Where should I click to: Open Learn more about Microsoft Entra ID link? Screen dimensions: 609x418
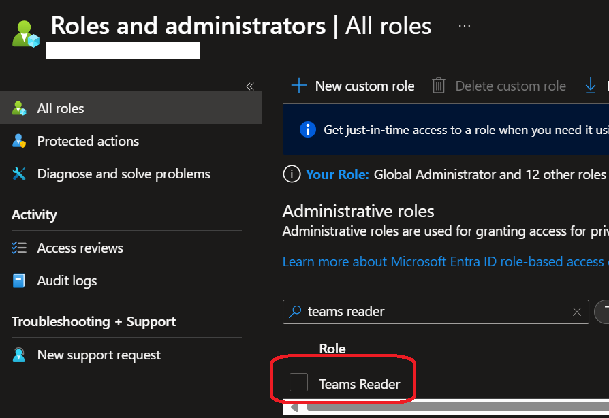pos(443,262)
